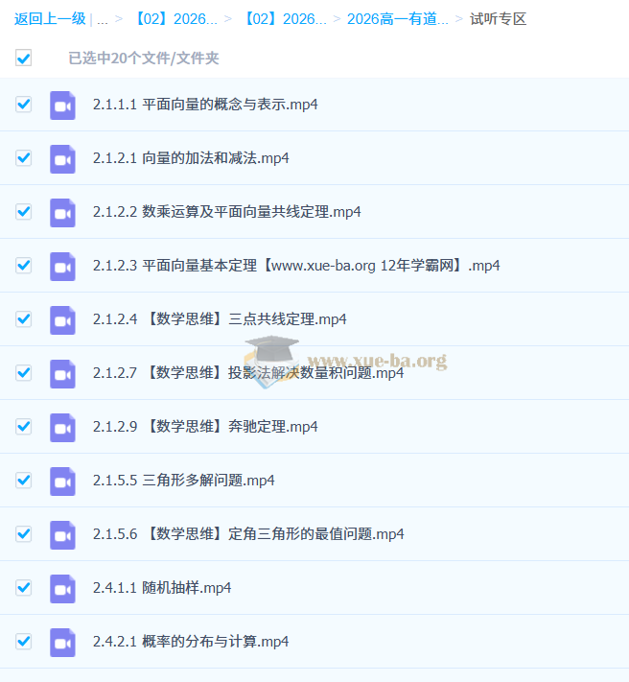629x682 pixels.
Task: Uncheck 2.1.2.2 数乘运算及平面向量共线定理.mp4
Action: point(23,212)
